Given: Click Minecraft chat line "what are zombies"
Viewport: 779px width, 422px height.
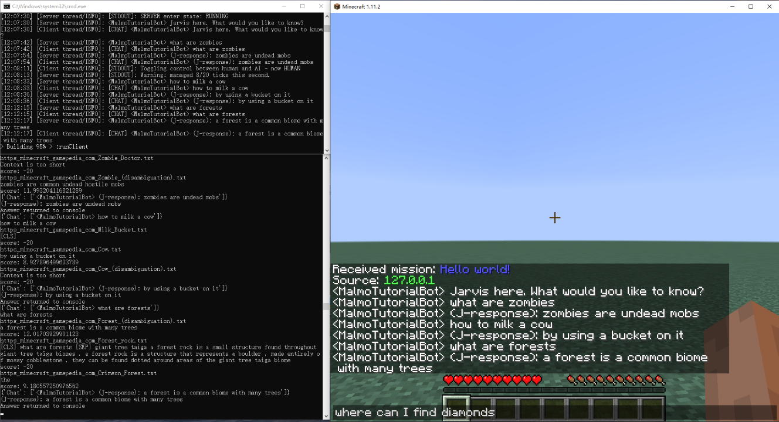Looking at the screenshot, I should 443,302.
